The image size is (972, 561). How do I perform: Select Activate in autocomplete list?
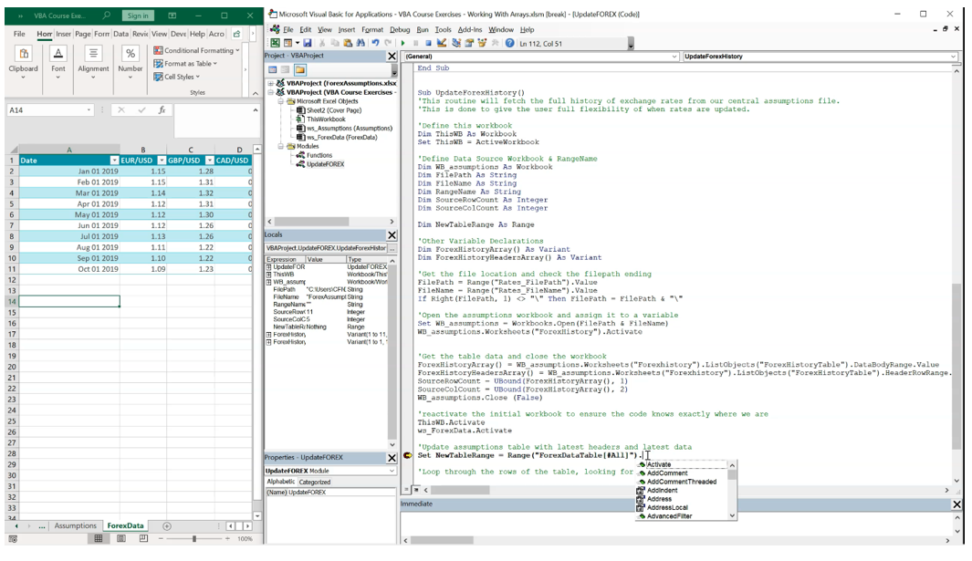[x=659, y=464]
